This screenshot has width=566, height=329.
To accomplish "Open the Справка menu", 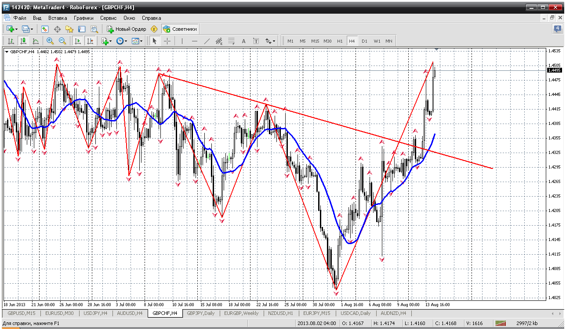I will coord(152,18).
